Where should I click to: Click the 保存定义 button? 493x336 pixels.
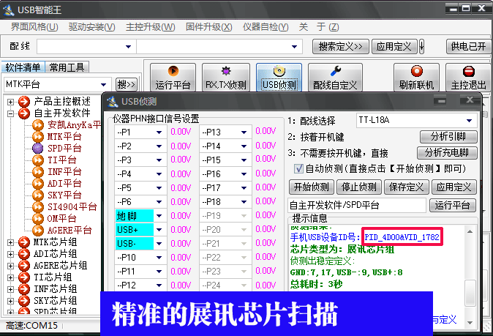tap(406, 187)
